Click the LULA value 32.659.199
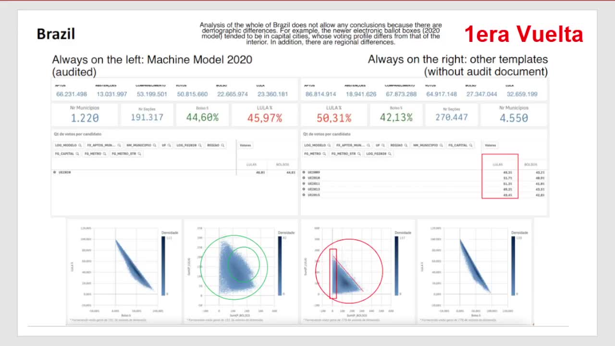Viewport: 615px width, 346px height. 521,94
